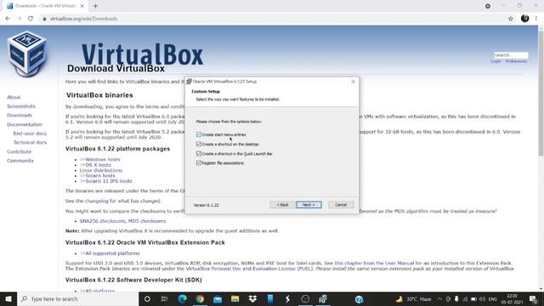Open Contribute in the site sidebar
This screenshot has height=306, width=544.
coord(19,151)
